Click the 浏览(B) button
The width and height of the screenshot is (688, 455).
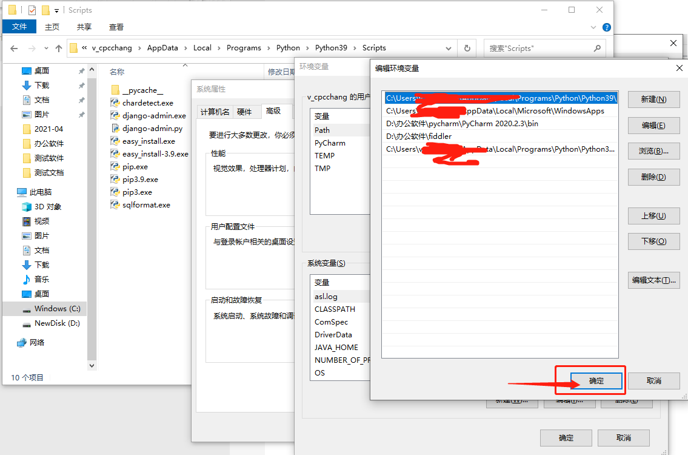pos(653,151)
